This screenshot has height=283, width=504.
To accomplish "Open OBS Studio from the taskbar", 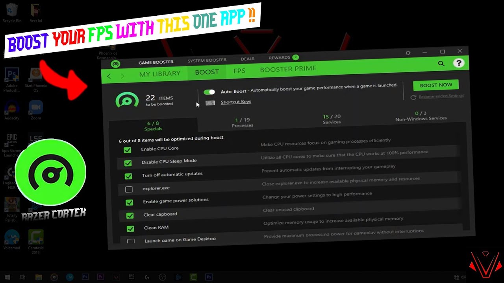I will tap(162, 277).
